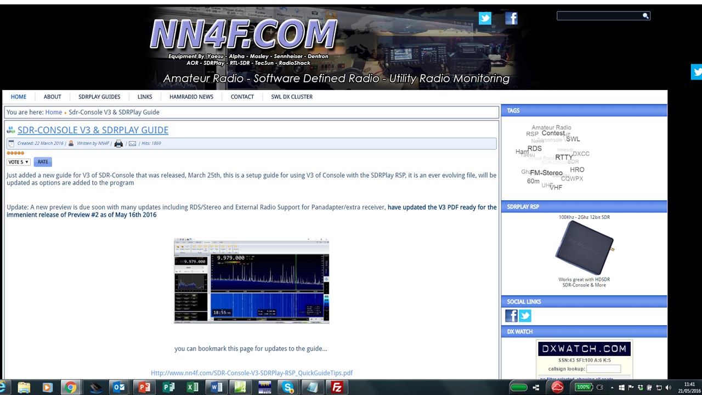Open Skype from the taskbar
This screenshot has width=702, height=395.
tap(288, 387)
